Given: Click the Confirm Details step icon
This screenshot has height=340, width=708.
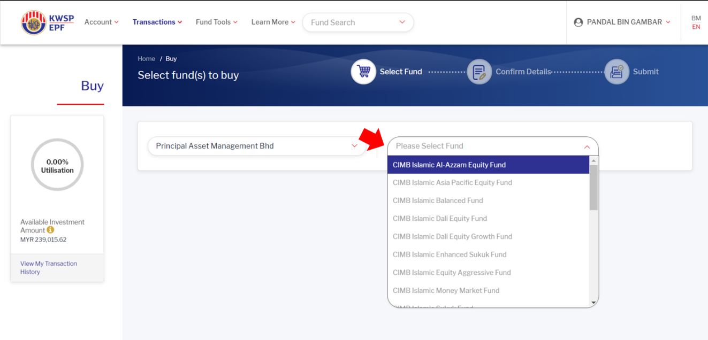Looking at the screenshot, I should pyautogui.click(x=479, y=72).
